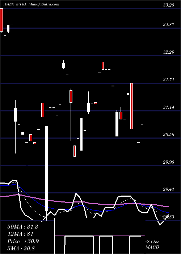
Task: Click the 32.87 price axis label
Action: click(x=168, y=25)
